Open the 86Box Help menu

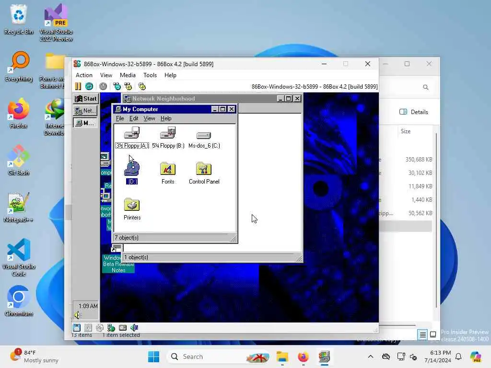click(x=170, y=75)
